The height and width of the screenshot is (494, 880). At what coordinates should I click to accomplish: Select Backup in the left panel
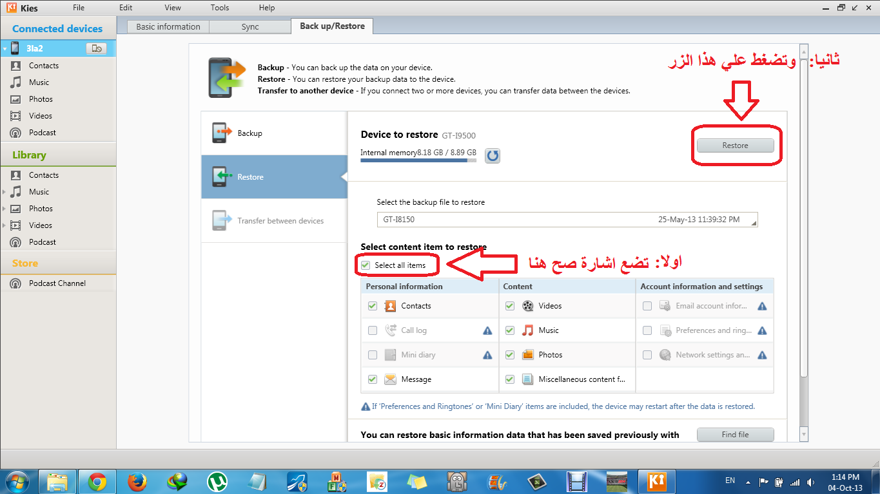click(274, 133)
